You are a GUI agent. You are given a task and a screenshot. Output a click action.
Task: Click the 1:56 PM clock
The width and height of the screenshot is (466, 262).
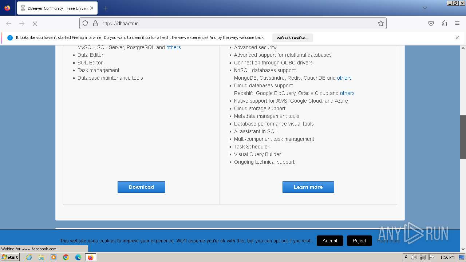point(447,257)
